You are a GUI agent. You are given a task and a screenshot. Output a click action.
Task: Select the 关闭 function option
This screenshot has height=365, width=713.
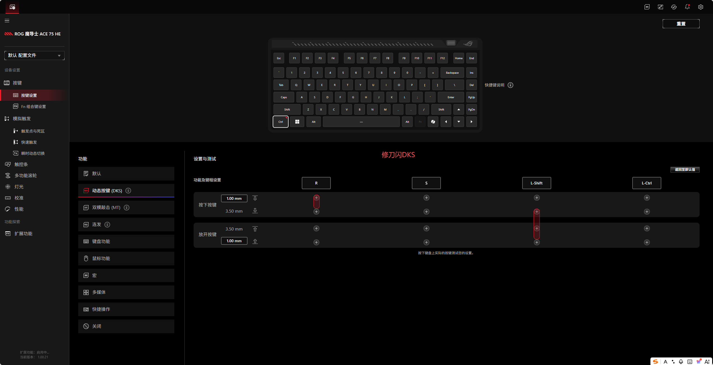coord(126,326)
